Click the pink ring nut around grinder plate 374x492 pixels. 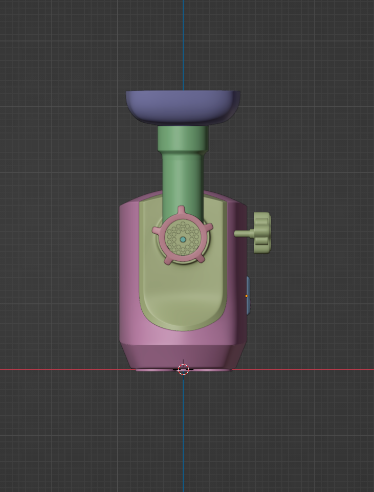205,239
